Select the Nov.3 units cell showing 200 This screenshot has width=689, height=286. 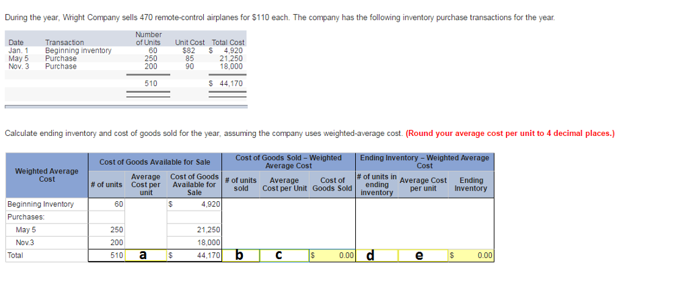click(x=107, y=242)
